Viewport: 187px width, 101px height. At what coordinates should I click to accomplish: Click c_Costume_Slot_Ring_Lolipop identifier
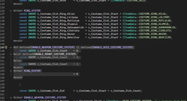[58, 17]
